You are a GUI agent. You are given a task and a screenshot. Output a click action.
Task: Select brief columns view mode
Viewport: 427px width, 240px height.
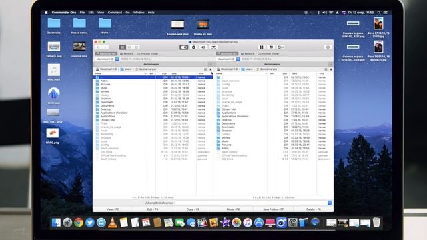point(129,47)
